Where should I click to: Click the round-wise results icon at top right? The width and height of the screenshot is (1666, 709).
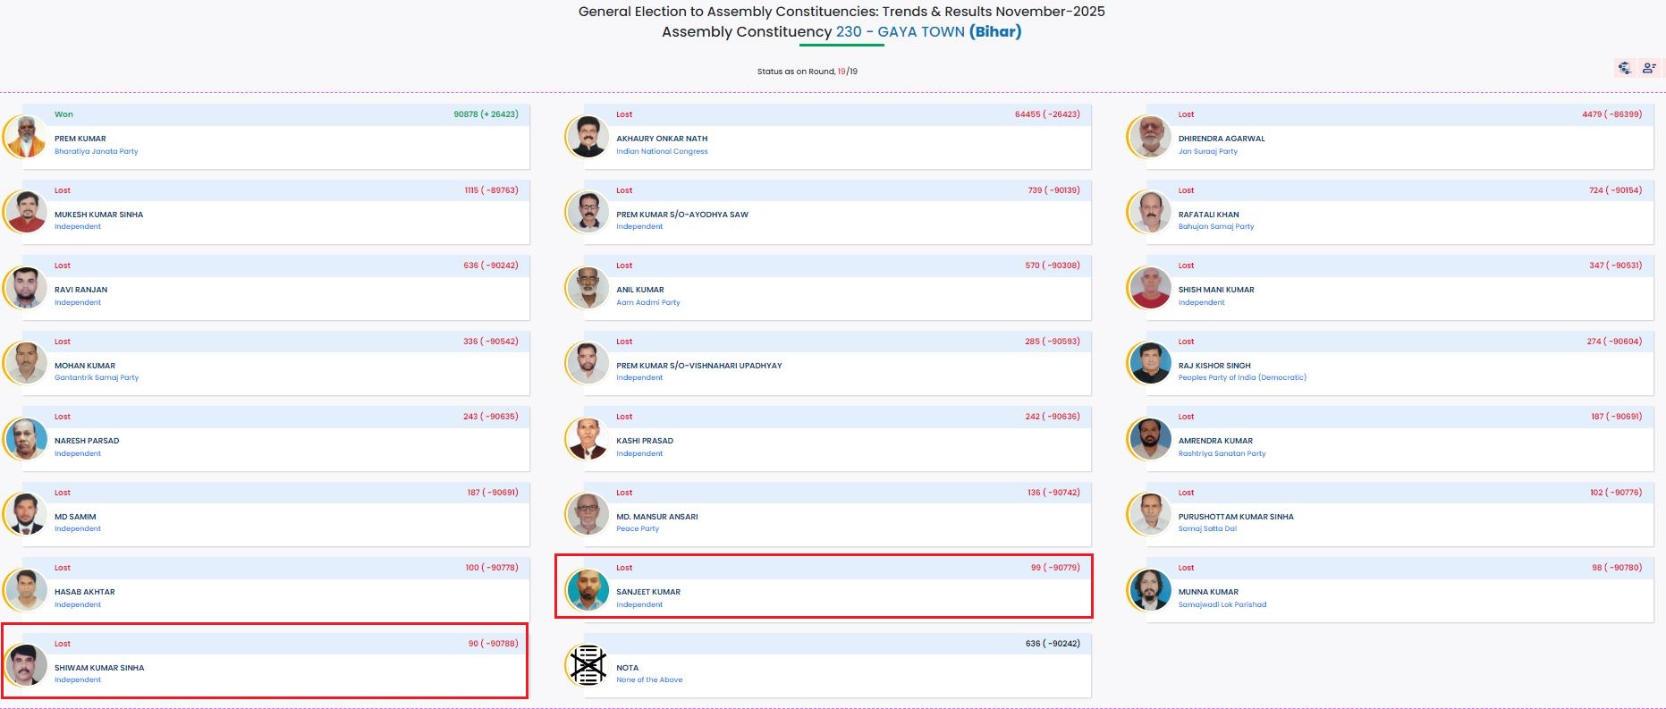pos(1625,68)
